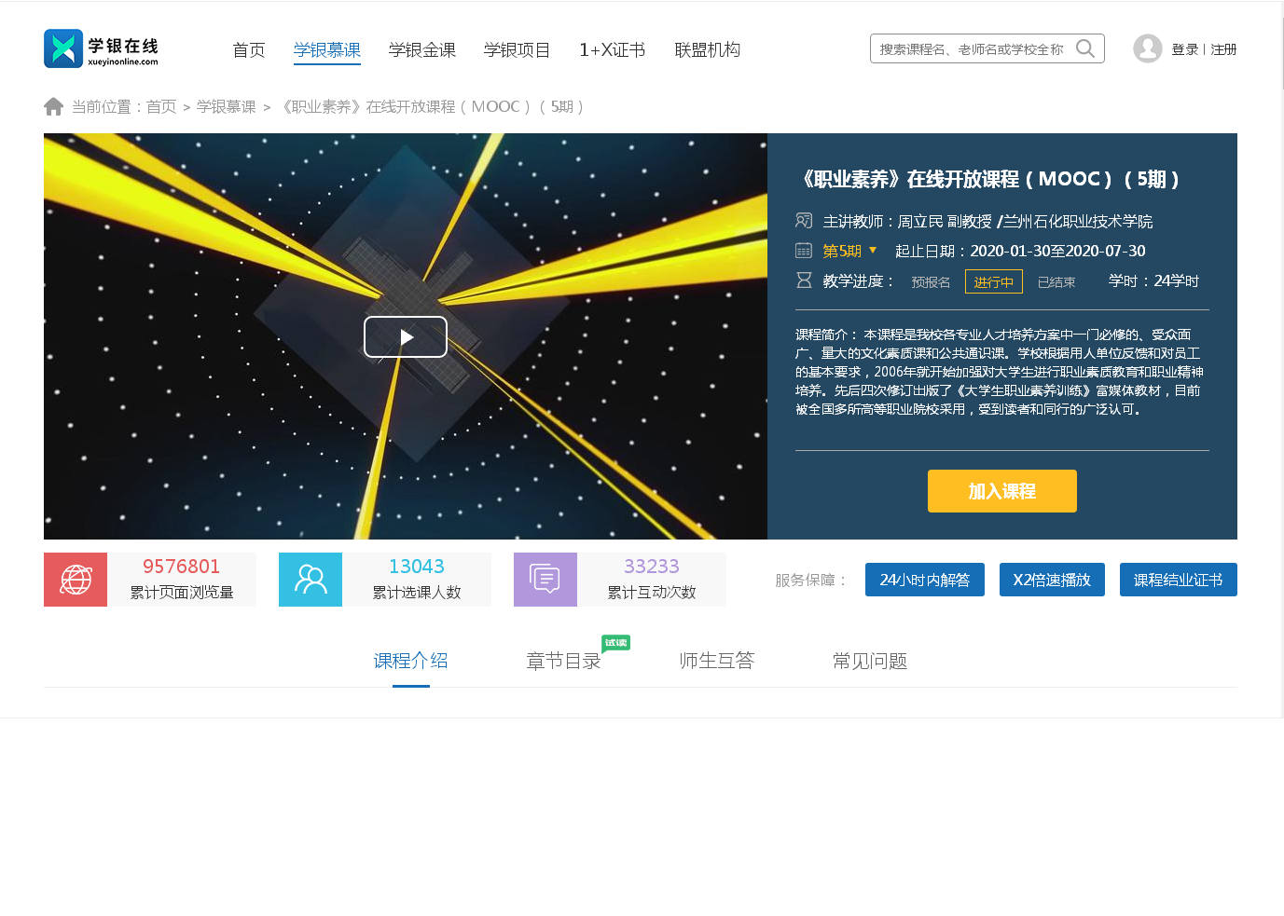Click the red globe page-views icon
Image resolution: width=1284 pixels, height=916 pixels.
76,580
